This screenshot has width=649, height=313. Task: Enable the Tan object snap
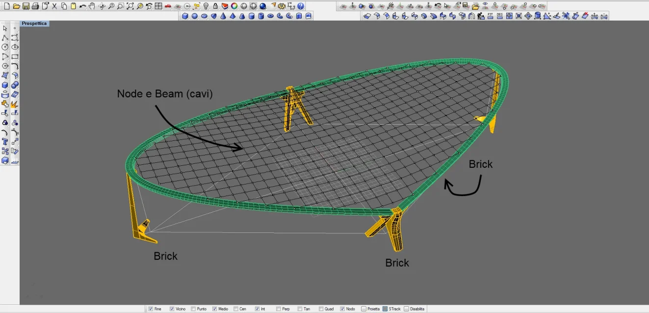300,309
